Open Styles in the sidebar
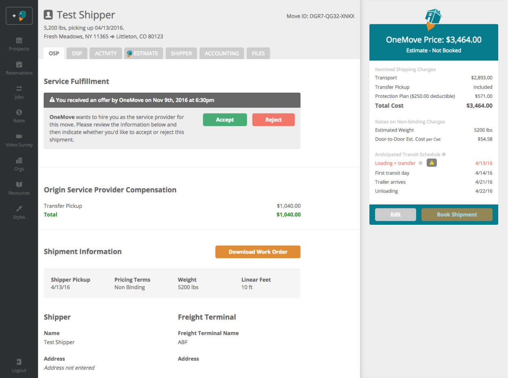Viewport: 508px width, 378px height. coord(19,213)
